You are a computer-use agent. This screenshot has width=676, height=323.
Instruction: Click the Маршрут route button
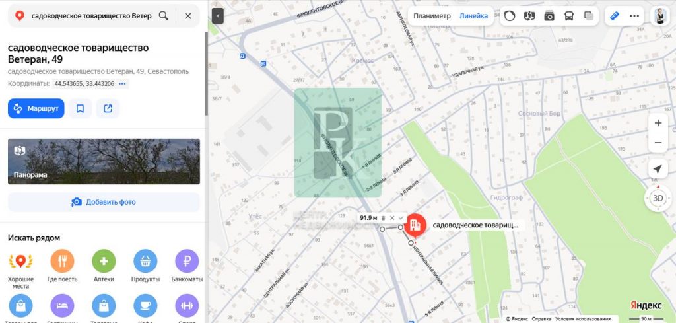[36, 109]
